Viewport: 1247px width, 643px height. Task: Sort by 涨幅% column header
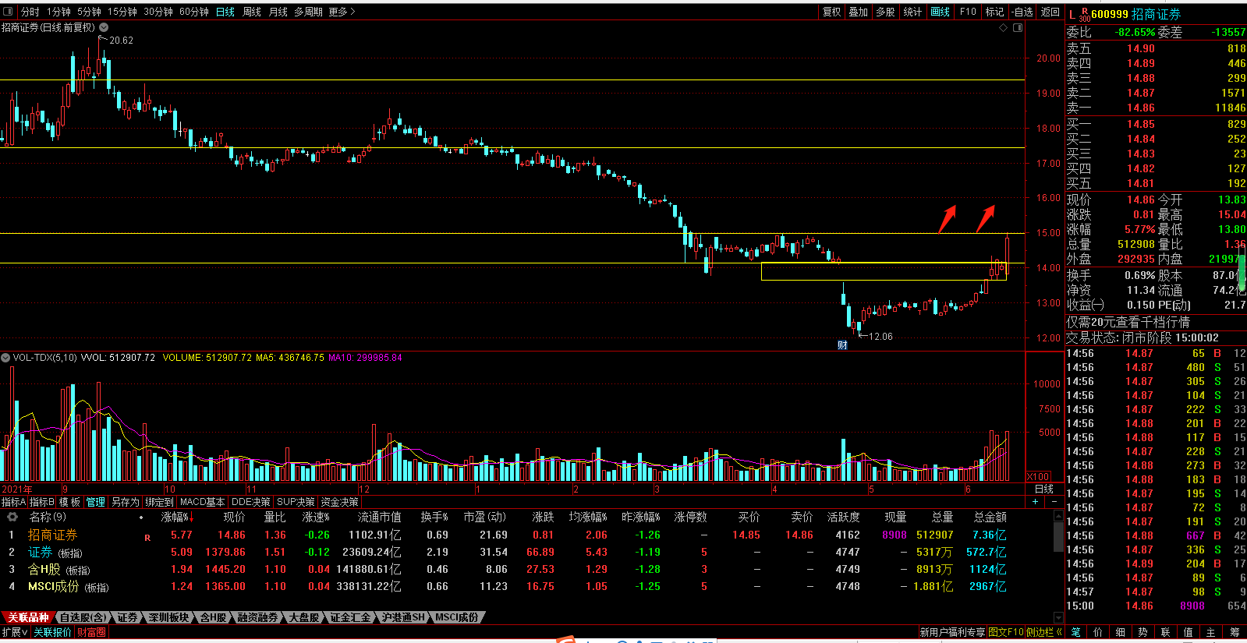[177, 517]
